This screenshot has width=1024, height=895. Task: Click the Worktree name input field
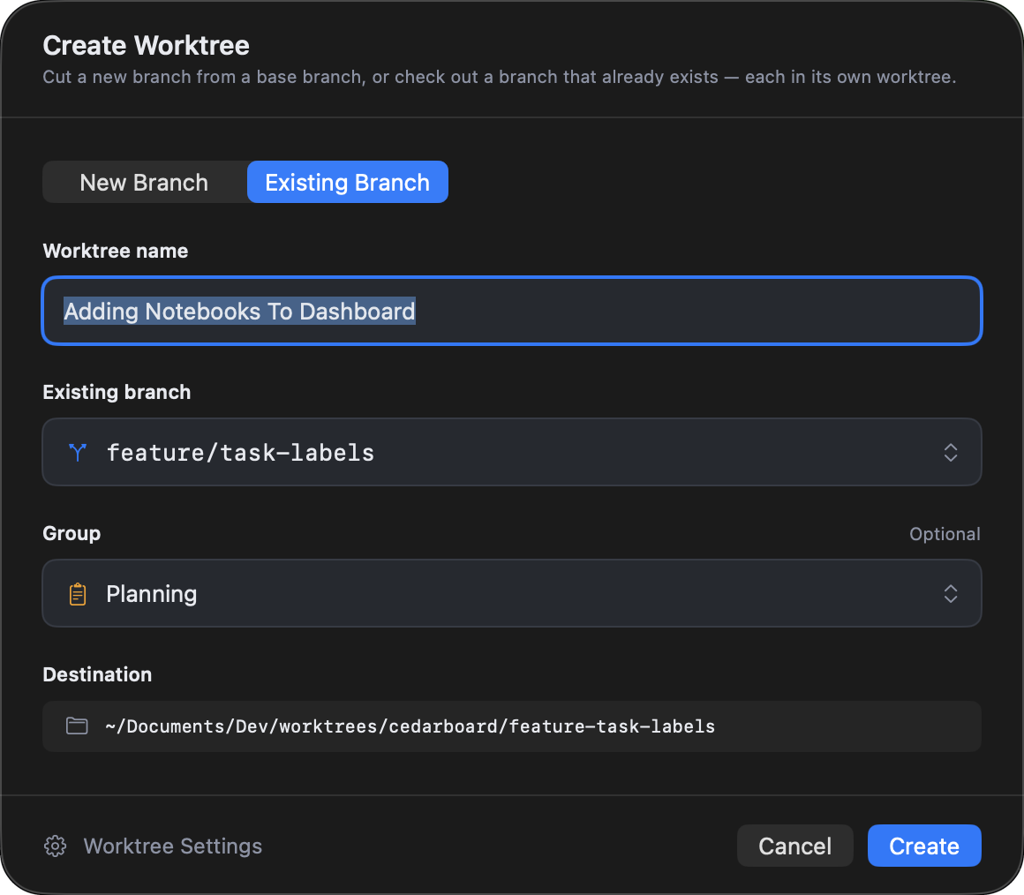tap(512, 311)
